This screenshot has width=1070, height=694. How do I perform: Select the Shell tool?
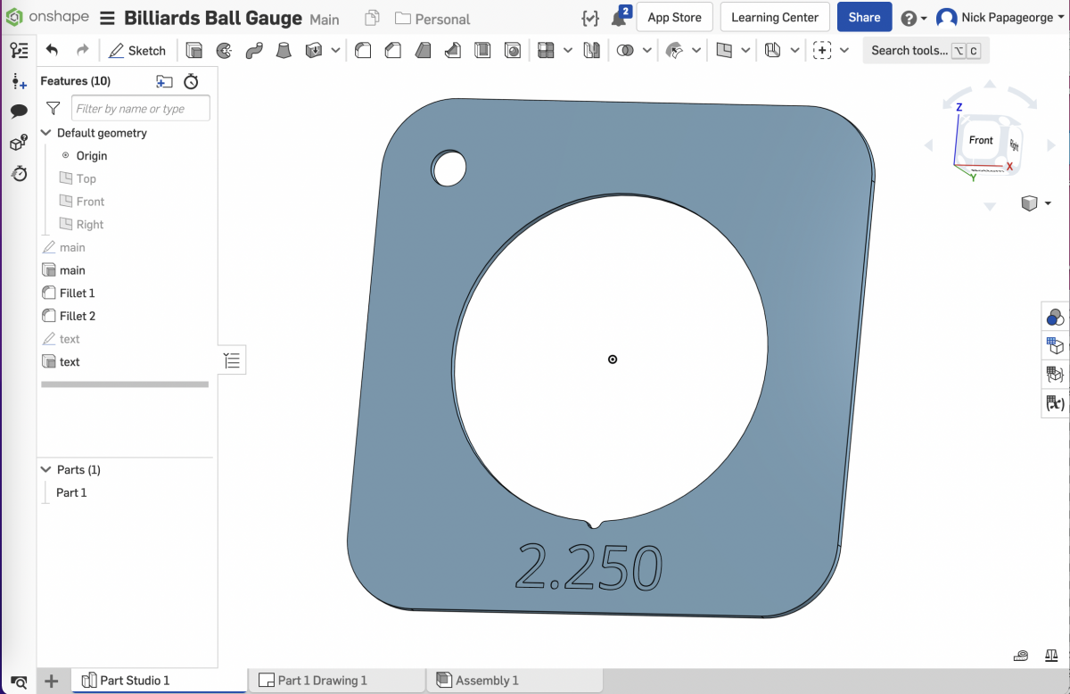coord(483,51)
